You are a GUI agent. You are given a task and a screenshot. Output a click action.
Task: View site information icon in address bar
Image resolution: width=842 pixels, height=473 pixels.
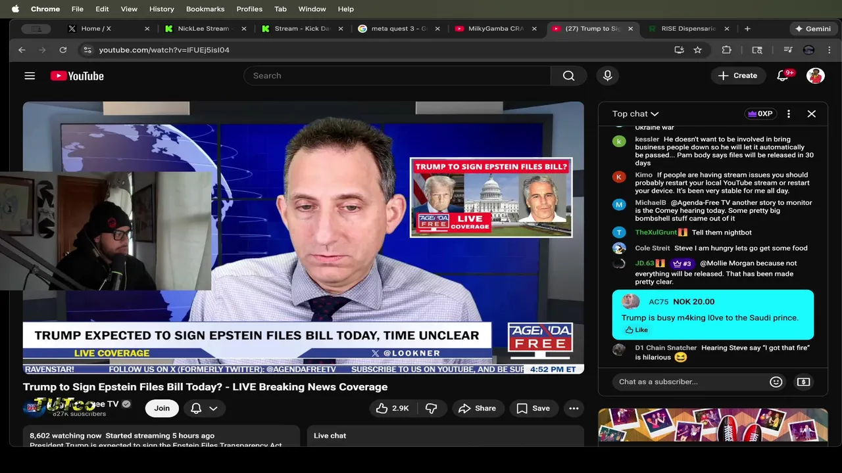point(87,50)
